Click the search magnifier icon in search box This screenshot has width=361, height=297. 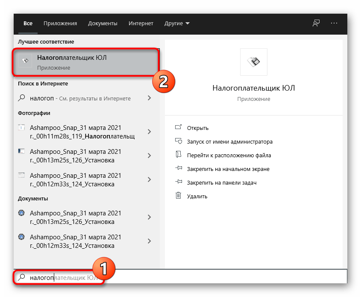[x=22, y=278]
